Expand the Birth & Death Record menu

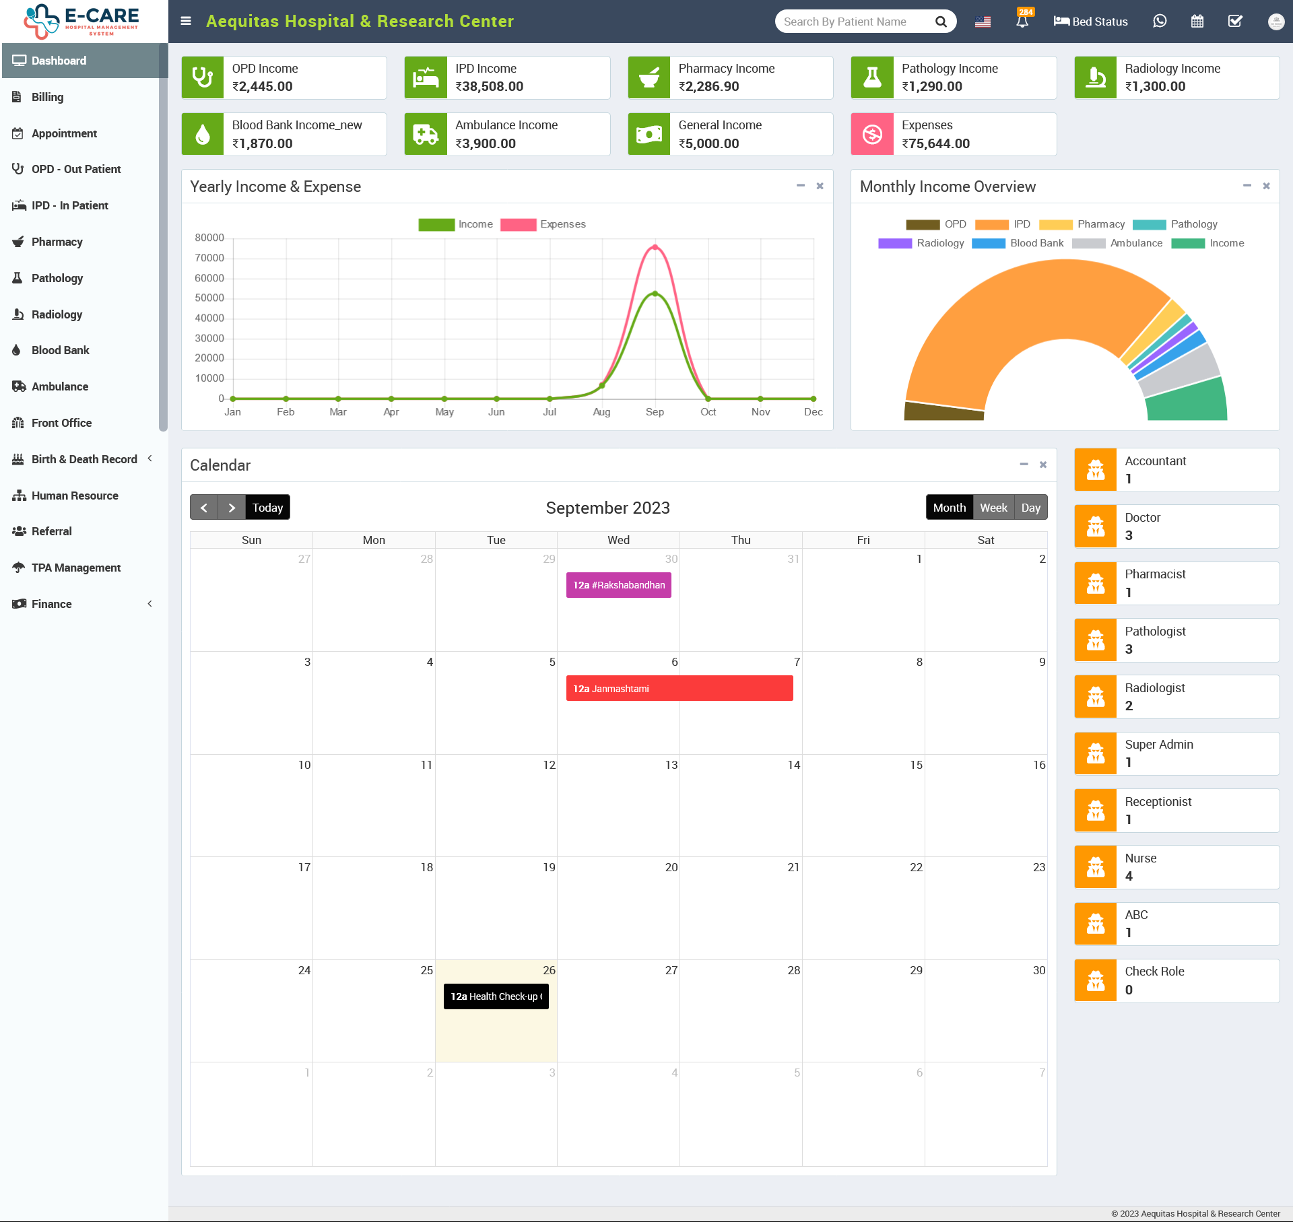[84, 459]
